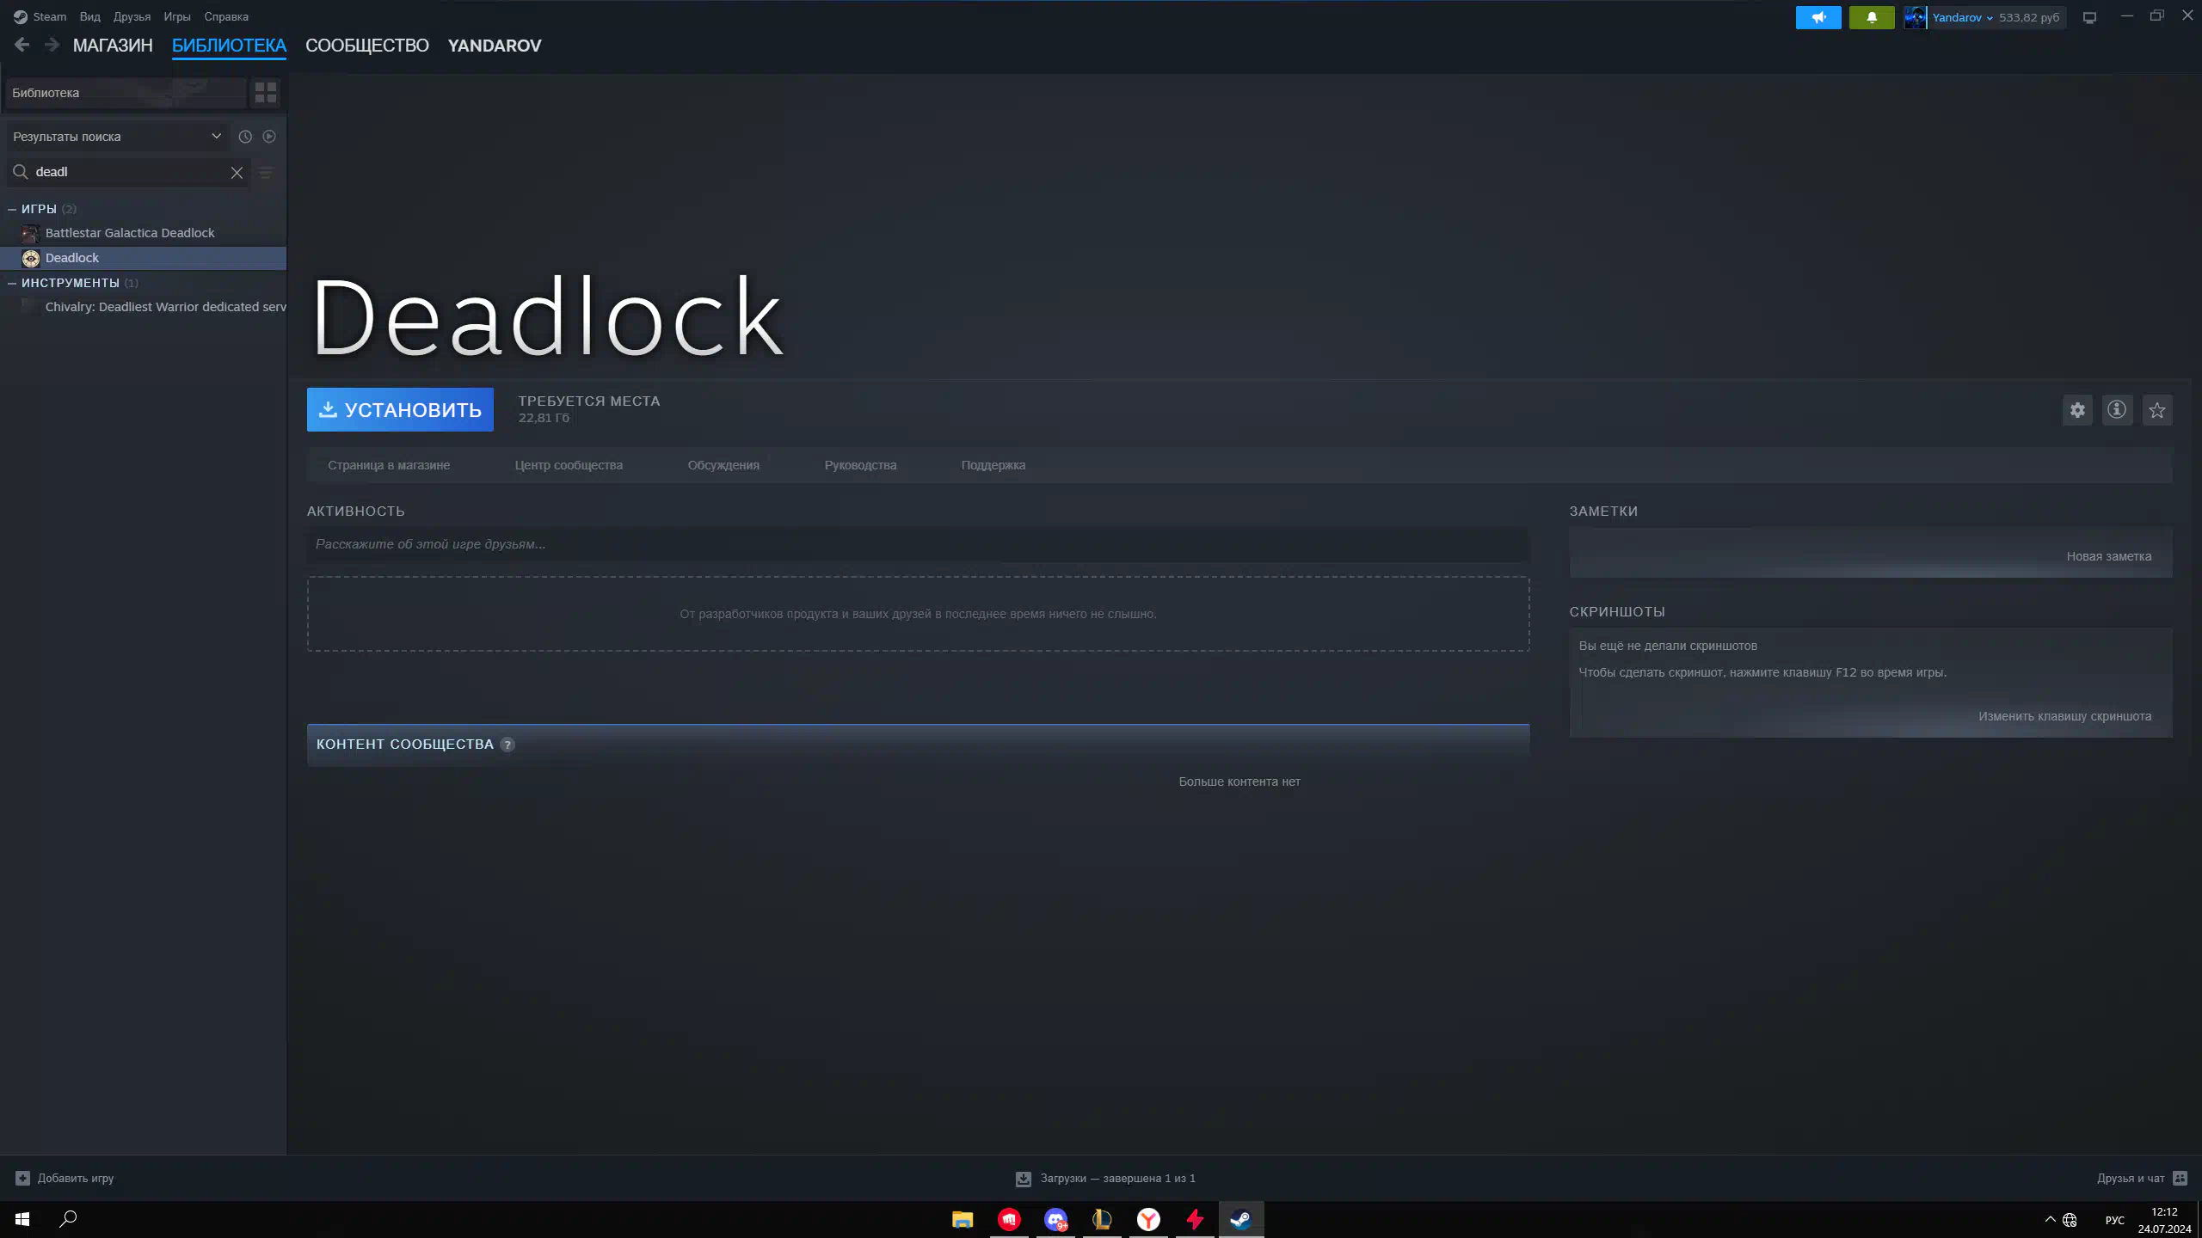Image resolution: width=2202 pixels, height=1238 pixels.
Task: Show Deadlock game info icon
Action: [2117, 410]
